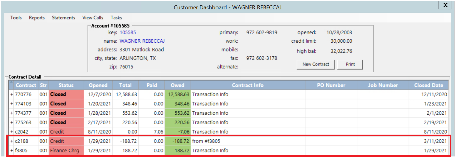Image resolution: width=456 pixels, height=158 pixels.
Task: Click the Print button
Action: pyautogui.click(x=350, y=64)
